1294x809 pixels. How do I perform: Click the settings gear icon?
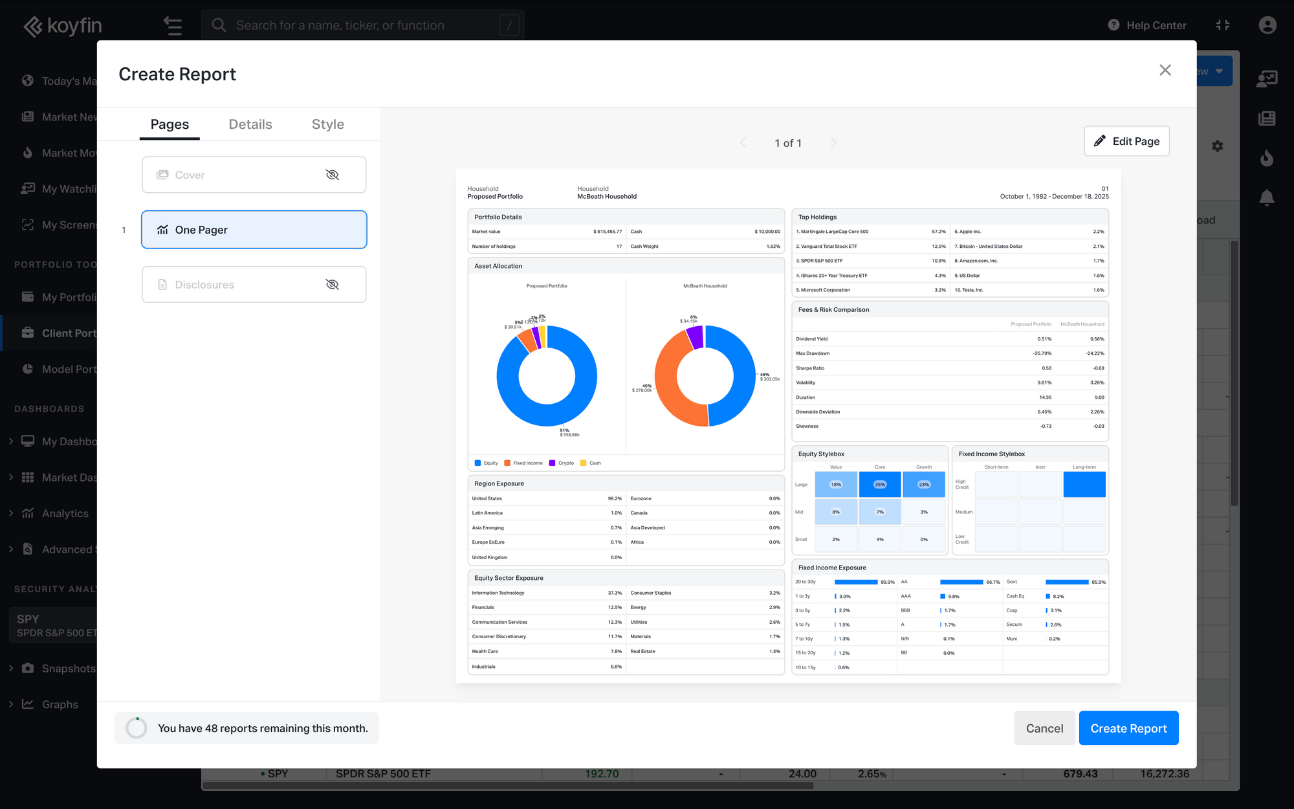pyautogui.click(x=1218, y=146)
